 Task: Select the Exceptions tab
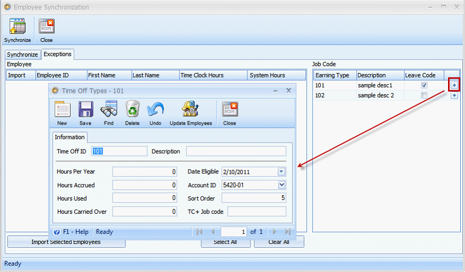[57, 54]
